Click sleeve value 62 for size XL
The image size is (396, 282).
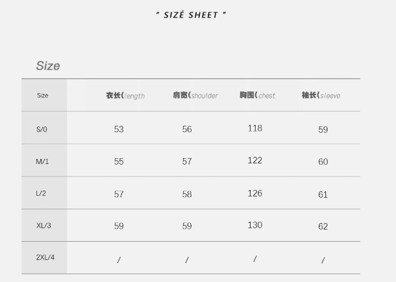(323, 226)
